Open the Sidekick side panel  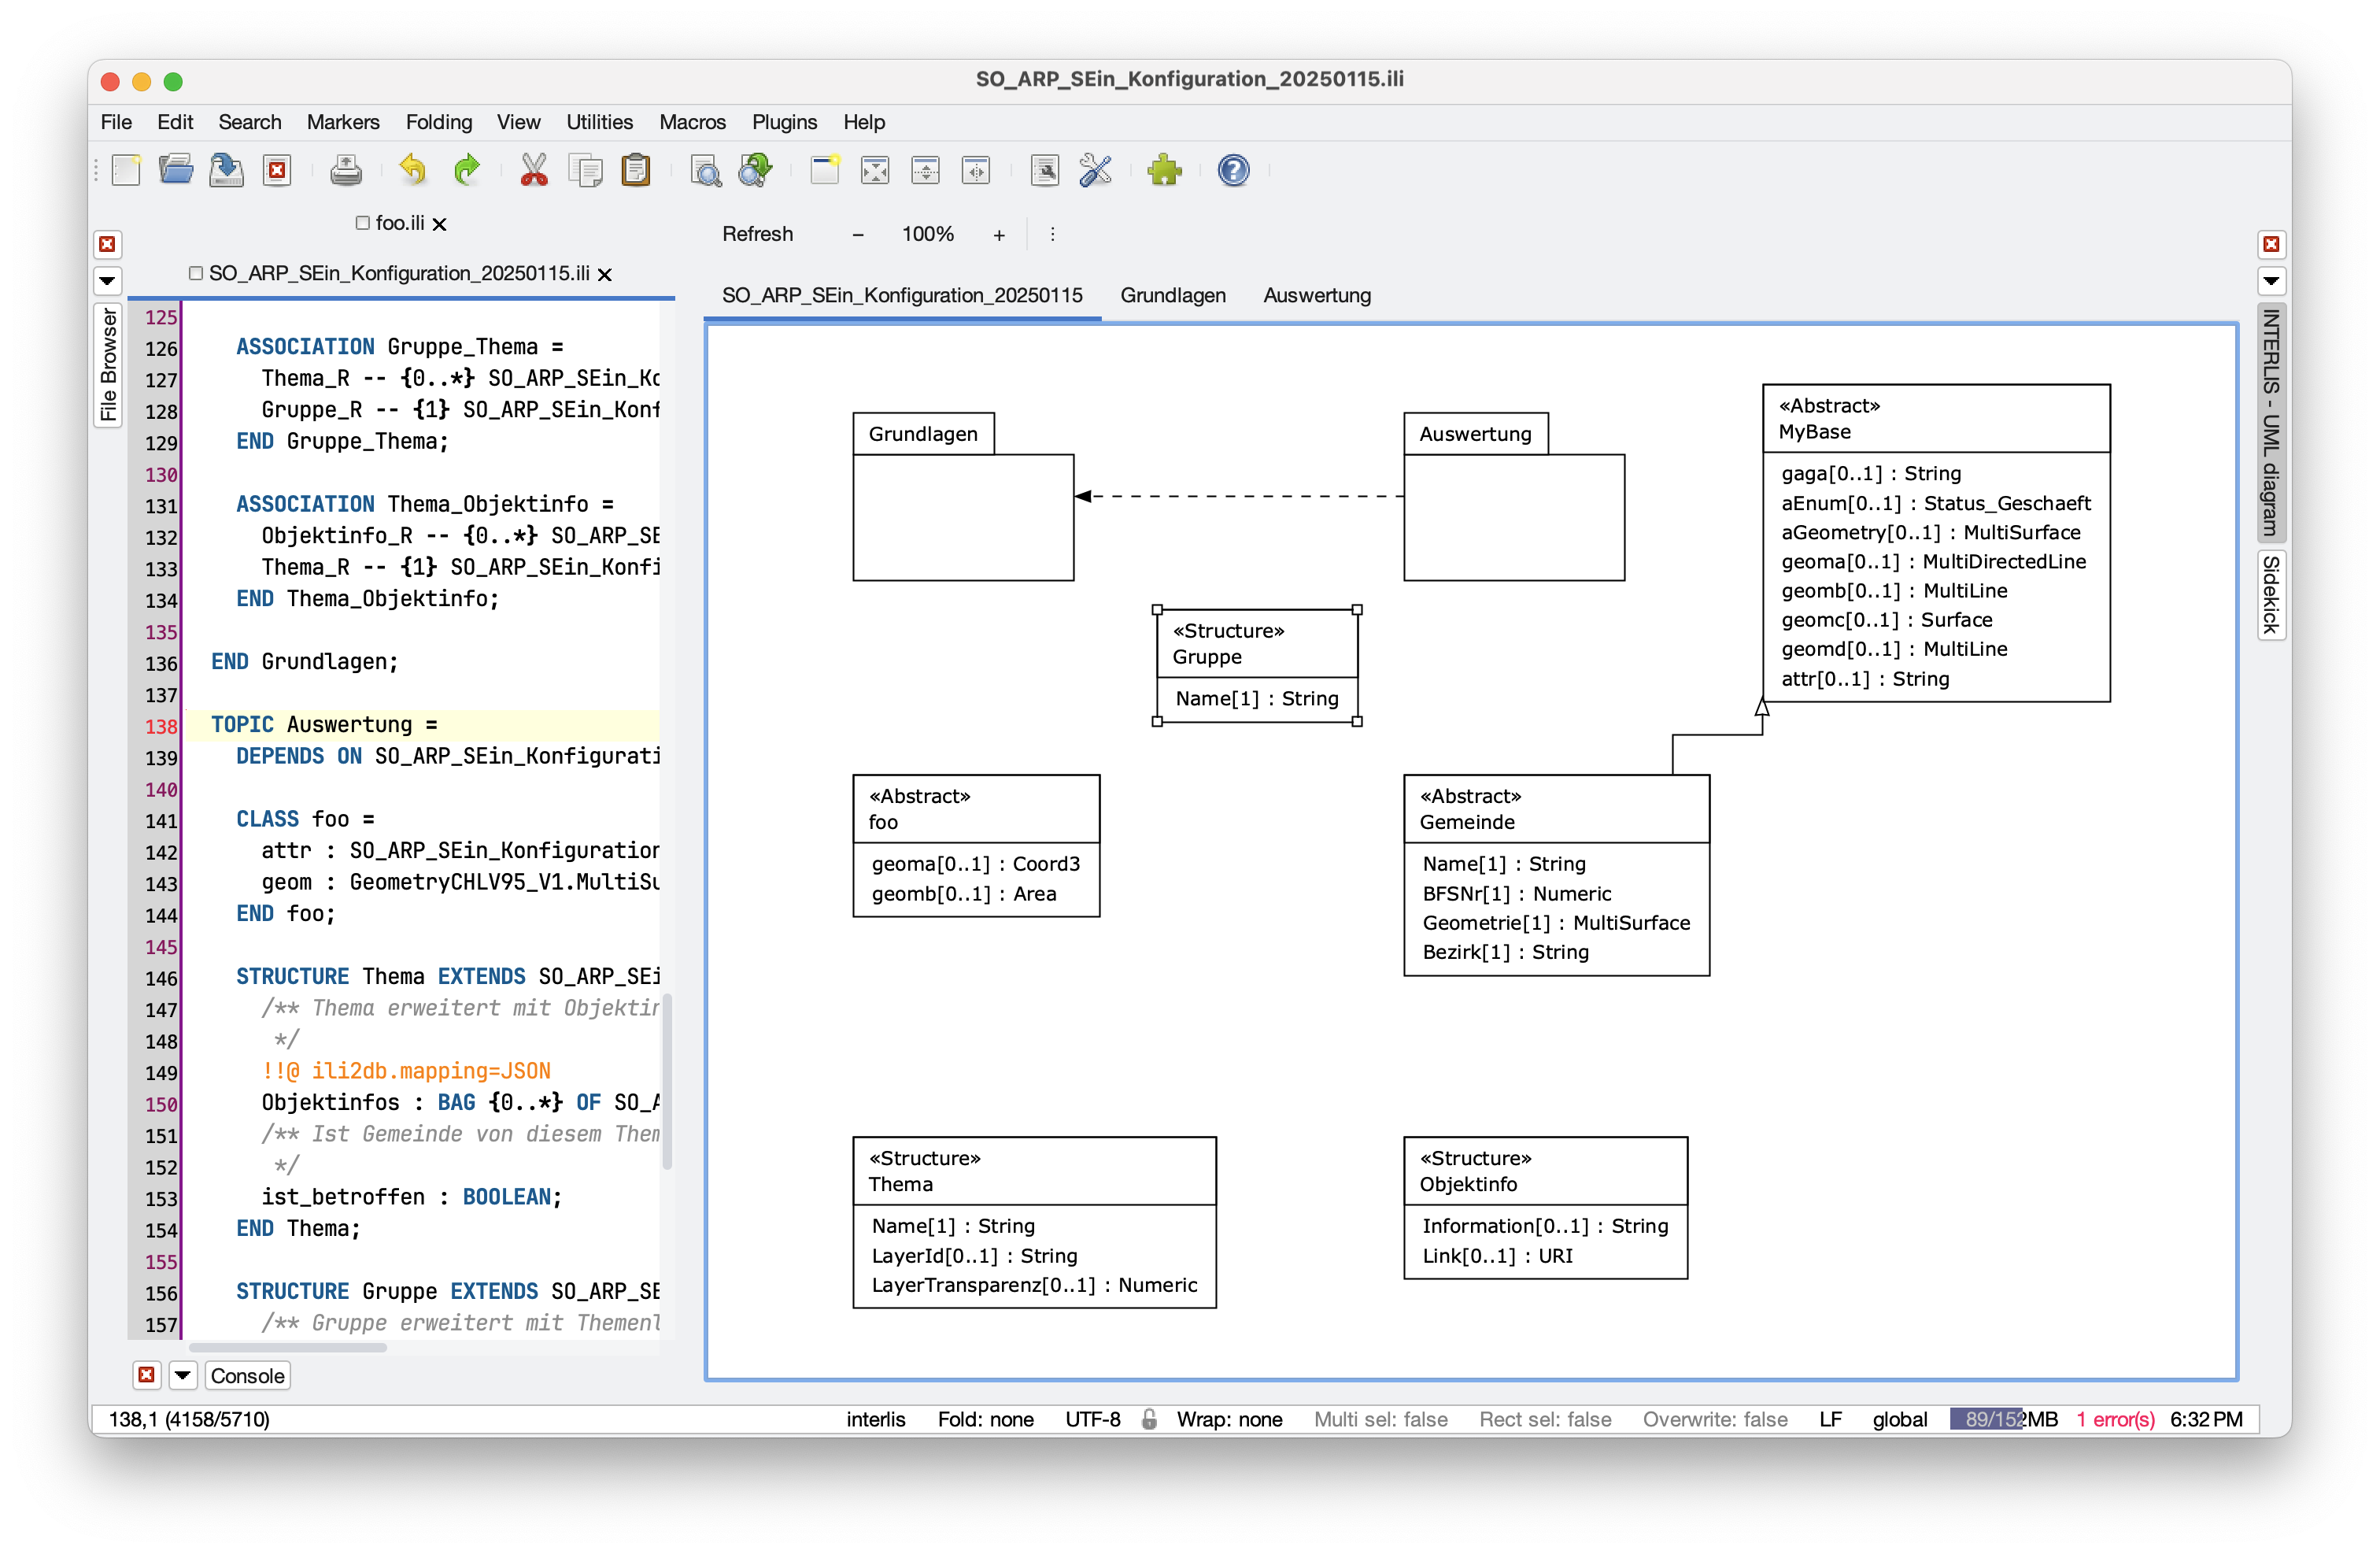pos(2271,594)
